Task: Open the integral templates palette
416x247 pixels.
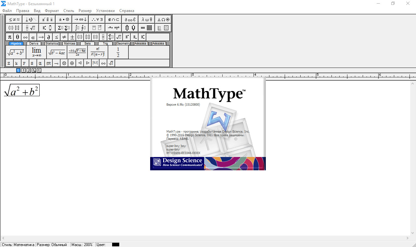Action: click(80, 28)
